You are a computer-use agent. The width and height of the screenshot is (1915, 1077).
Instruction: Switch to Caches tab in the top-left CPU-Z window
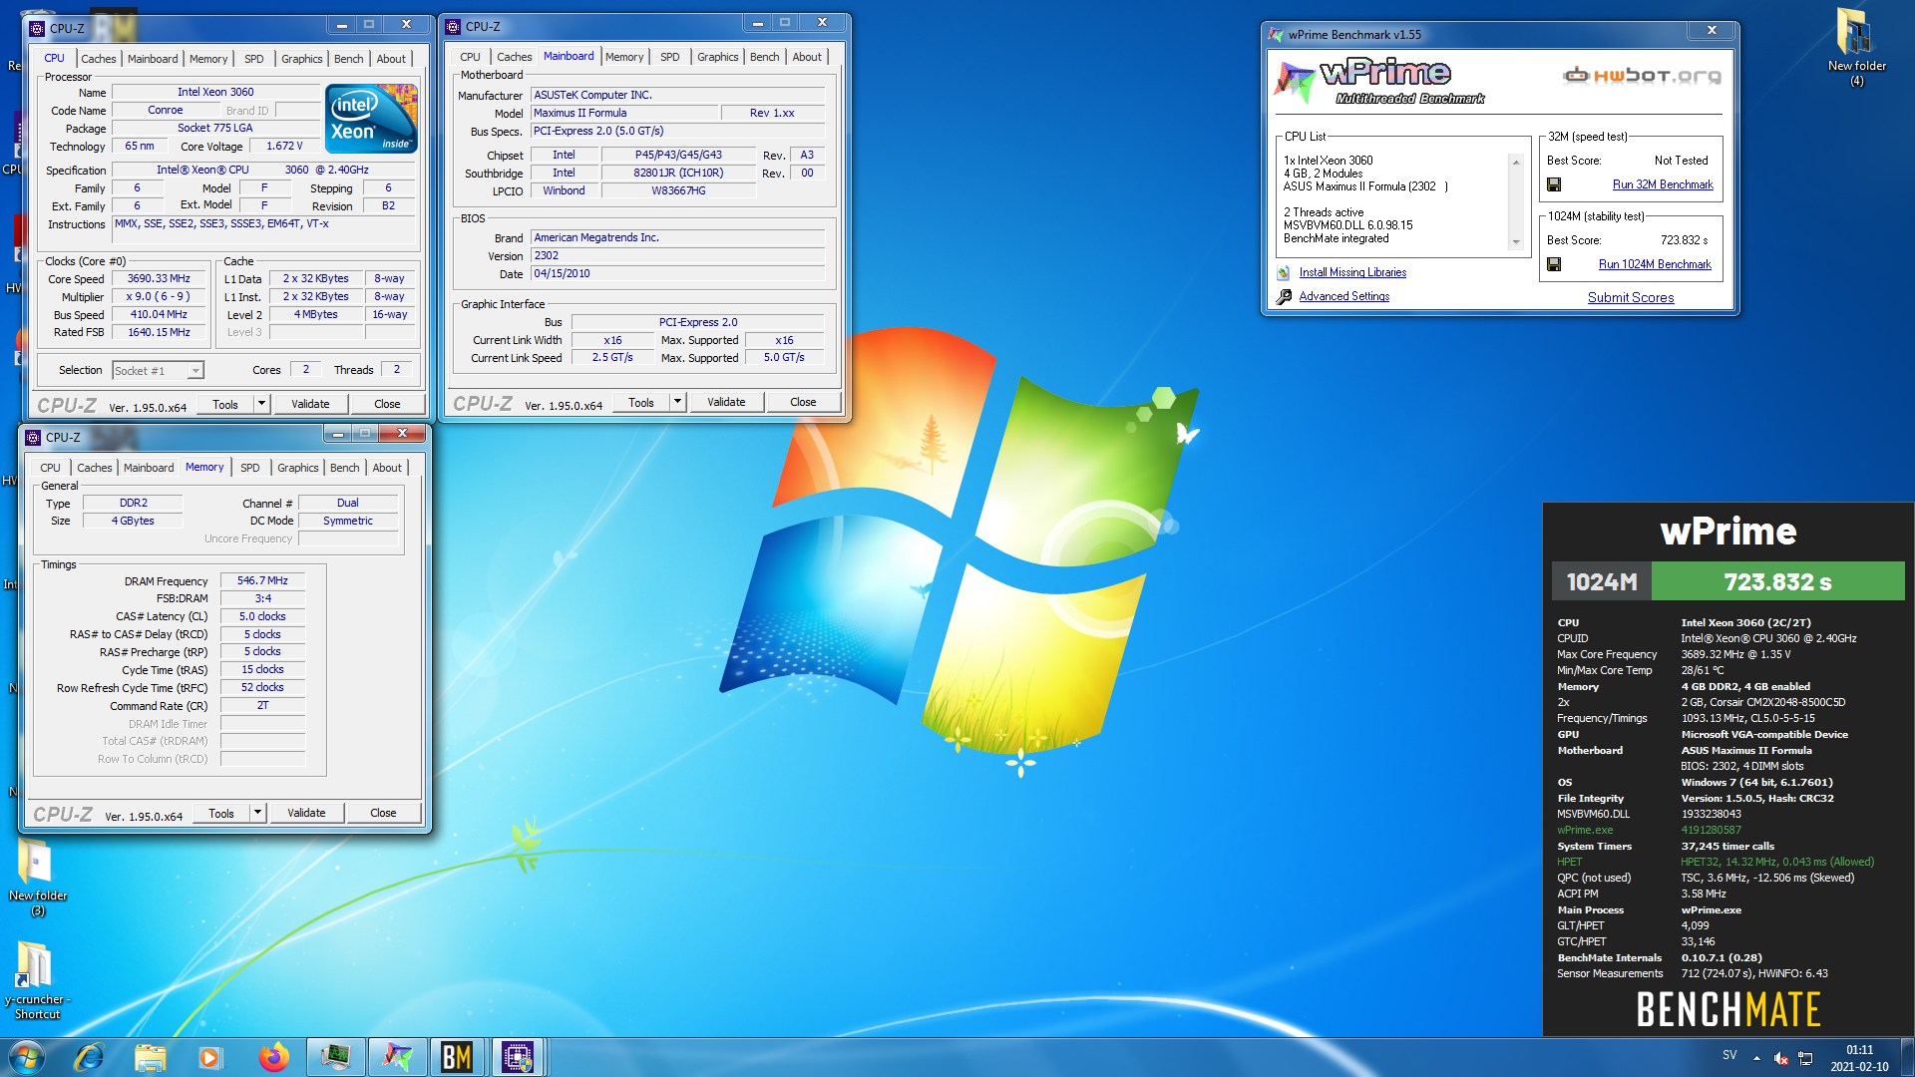[99, 59]
